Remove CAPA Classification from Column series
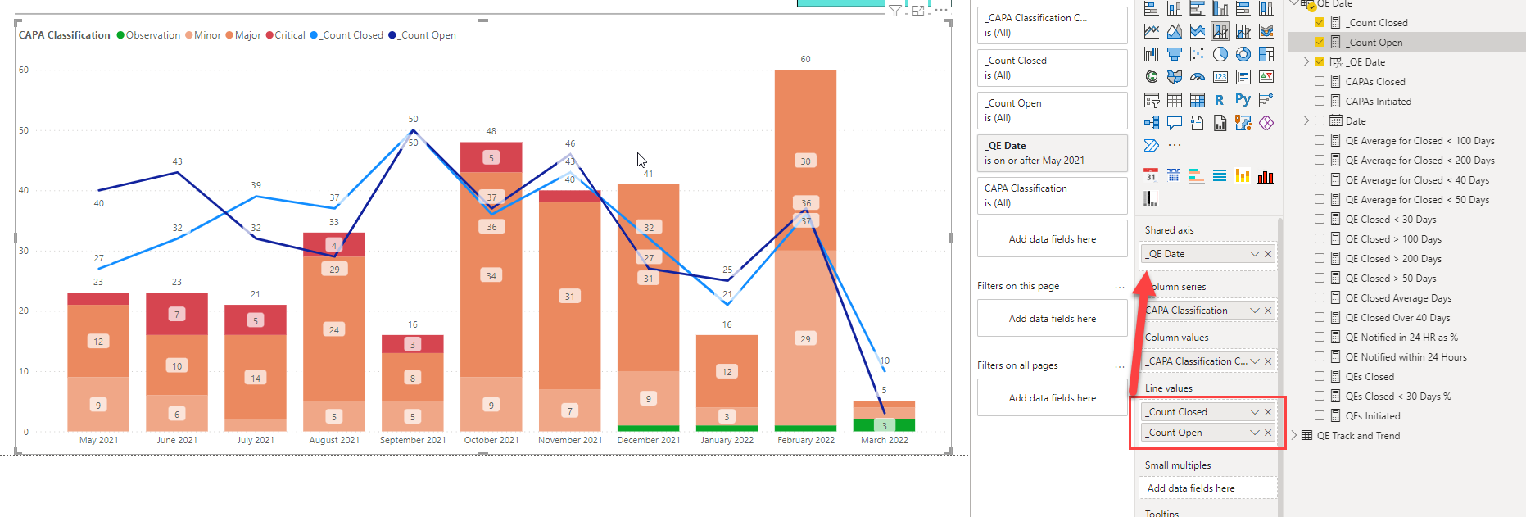Viewport: 1526px width, 517px height. pyautogui.click(x=1268, y=311)
